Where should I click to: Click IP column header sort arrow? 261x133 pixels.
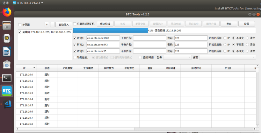coord(34,68)
